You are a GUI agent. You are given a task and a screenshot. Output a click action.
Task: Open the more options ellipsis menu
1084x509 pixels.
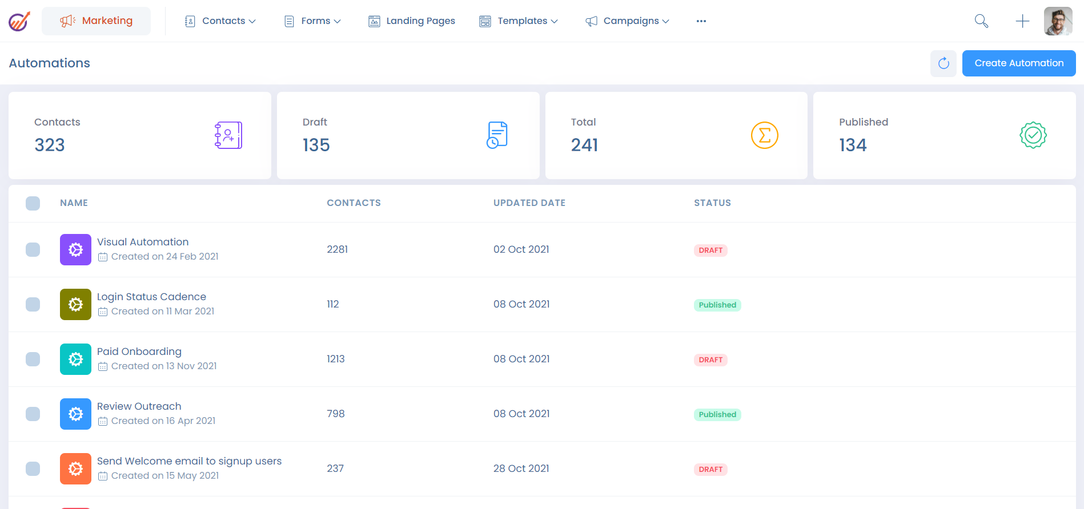(x=701, y=21)
